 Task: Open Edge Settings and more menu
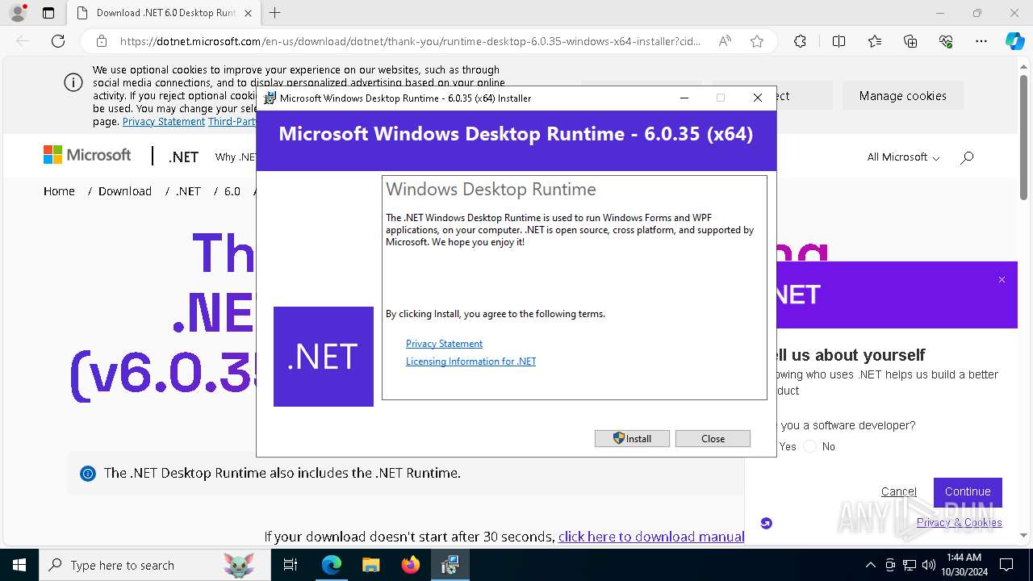point(981,41)
